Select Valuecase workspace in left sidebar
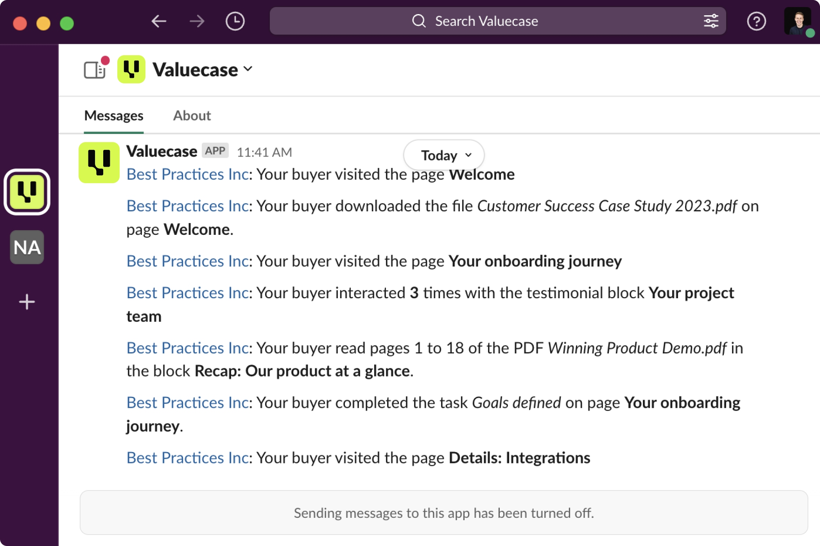Image resolution: width=820 pixels, height=546 pixels. (x=27, y=192)
